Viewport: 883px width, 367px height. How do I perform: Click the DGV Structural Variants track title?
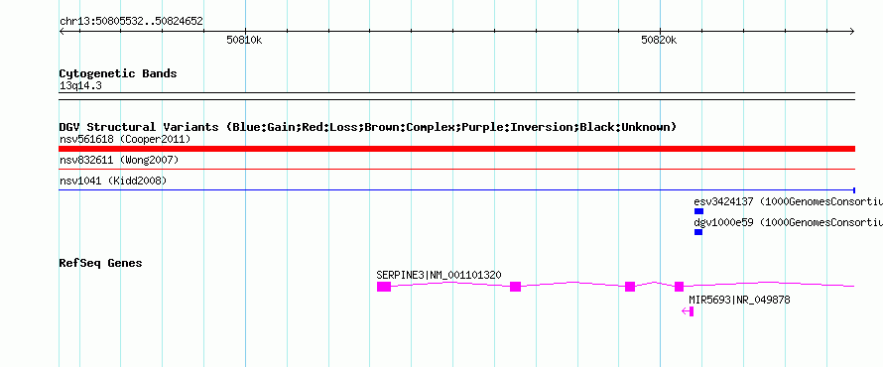coord(368,127)
